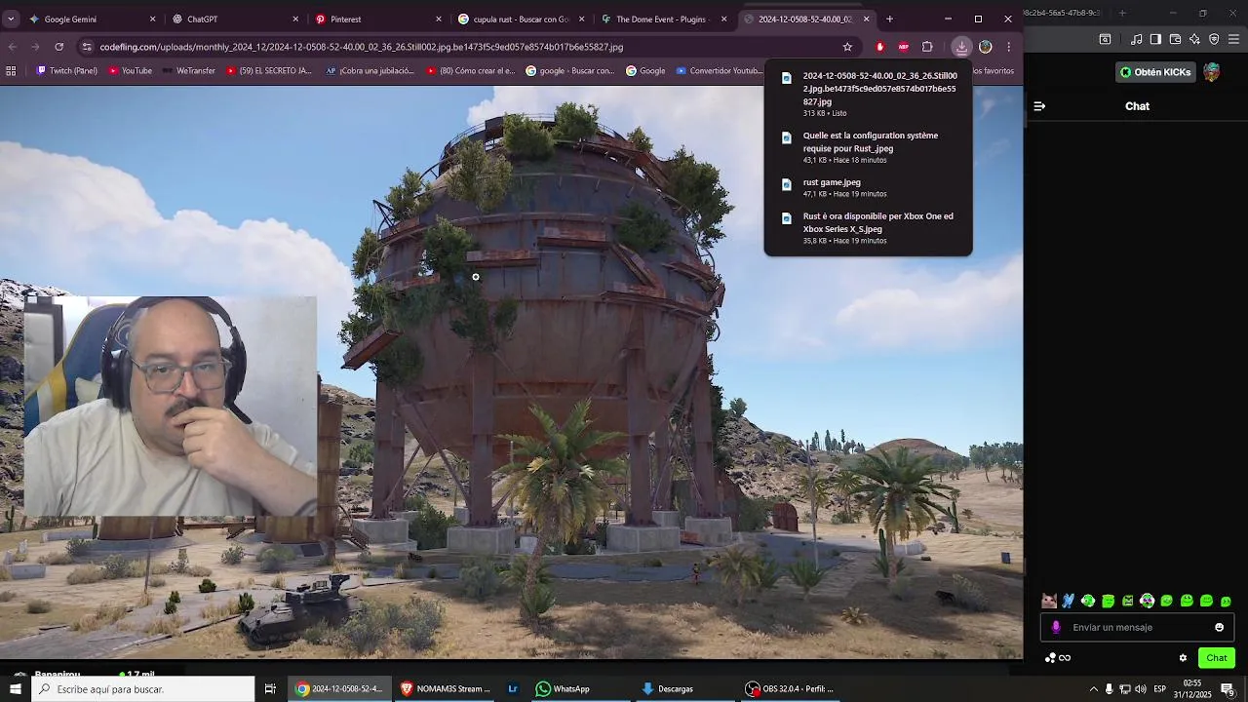1248x702 pixels.
Task: Click the Enviar un mensaje field
Action: 1137,627
